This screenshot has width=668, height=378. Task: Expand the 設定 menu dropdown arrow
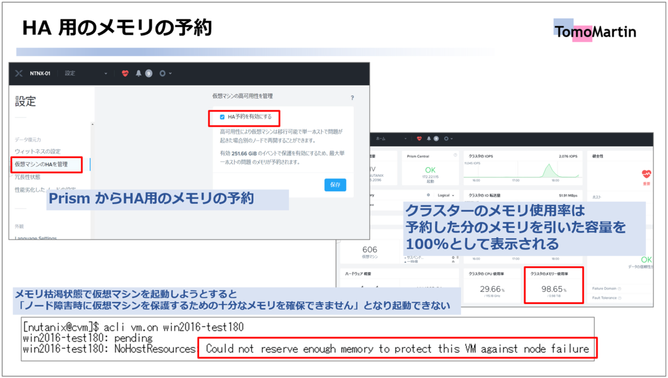[106, 73]
